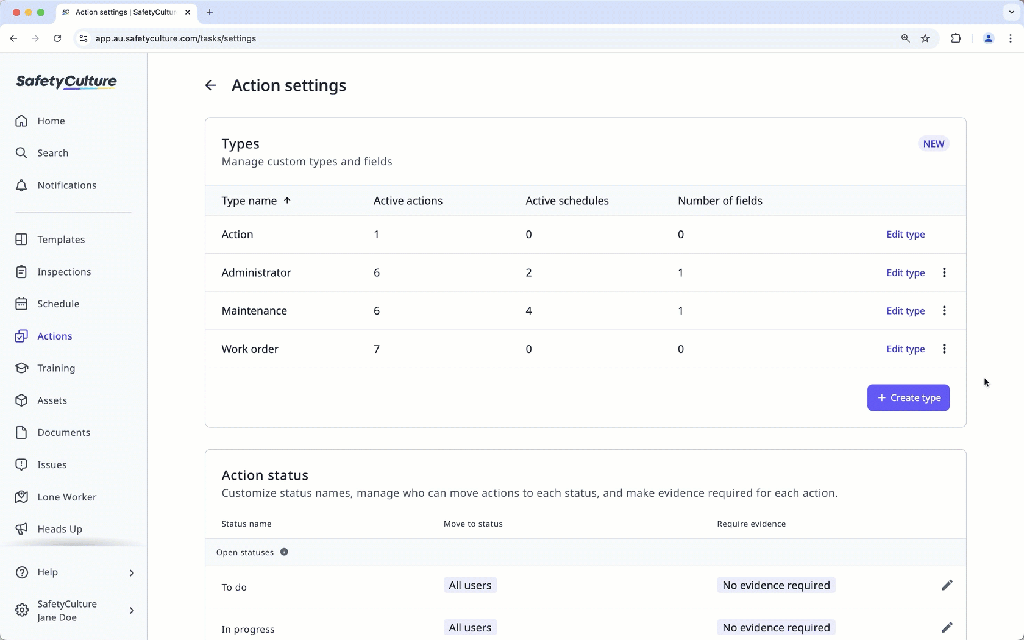Open a new browser tab
Screen dimensions: 1024x640
click(210, 12)
